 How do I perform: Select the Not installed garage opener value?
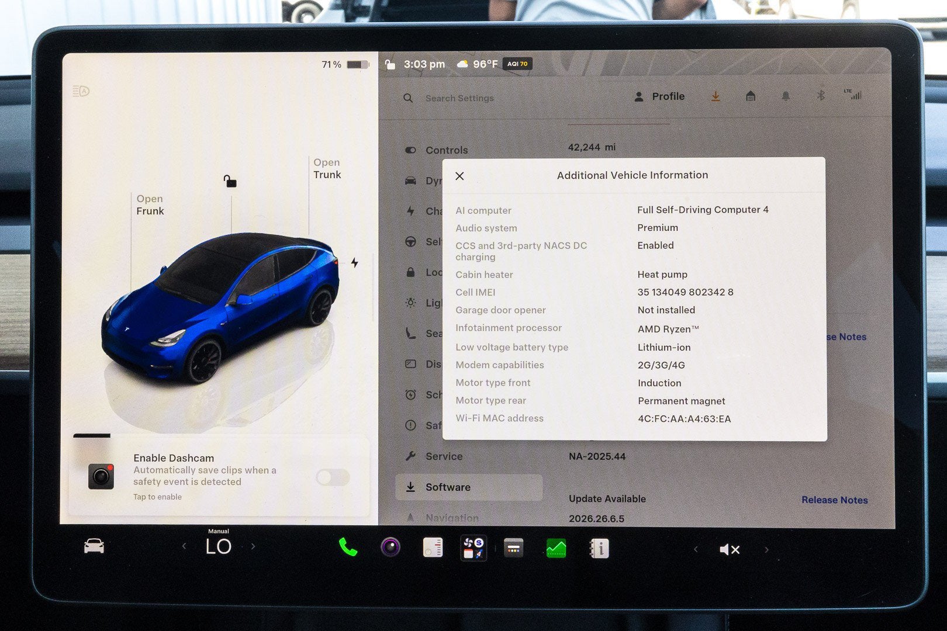coord(666,310)
